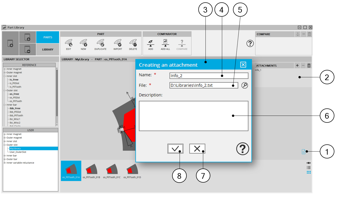Cancel attachment creation with X button

pyautogui.click(x=197, y=149)
